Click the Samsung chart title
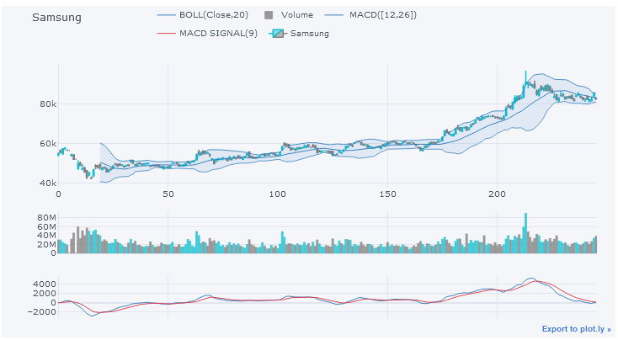This screenshot has width=618, height=340. (56, 18)
